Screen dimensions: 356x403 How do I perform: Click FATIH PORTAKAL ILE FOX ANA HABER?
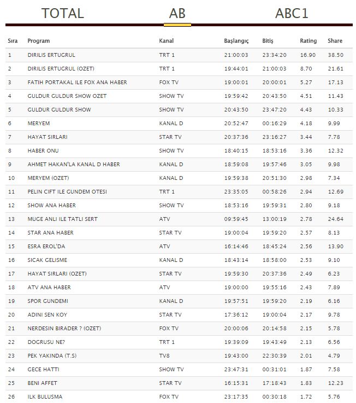[77, 83]
